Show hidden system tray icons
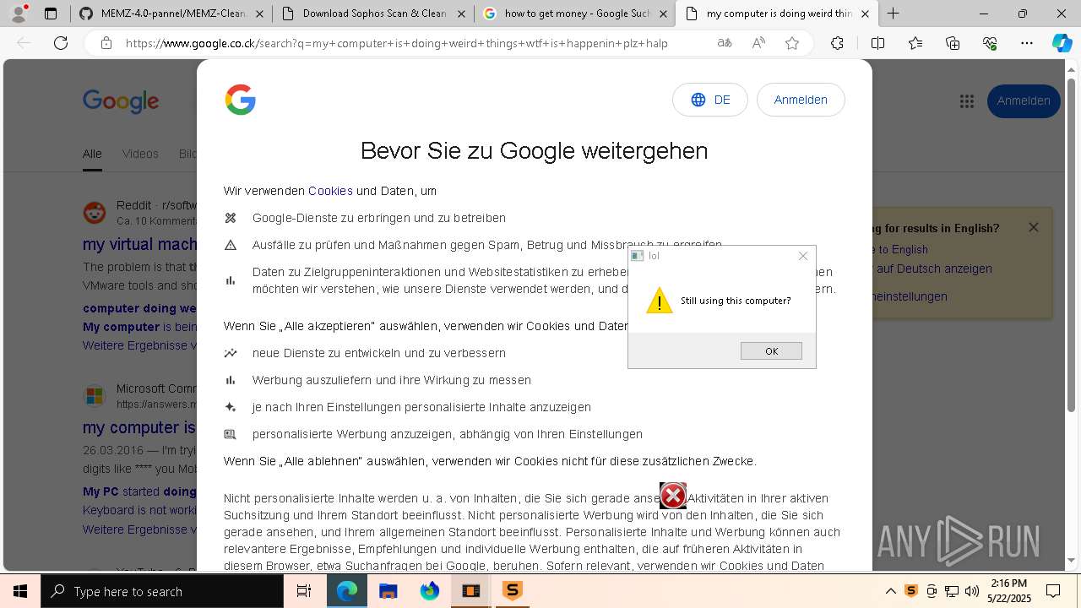Image resolution: width=1081 pixels, height=608 pixels. pos(890,591)
